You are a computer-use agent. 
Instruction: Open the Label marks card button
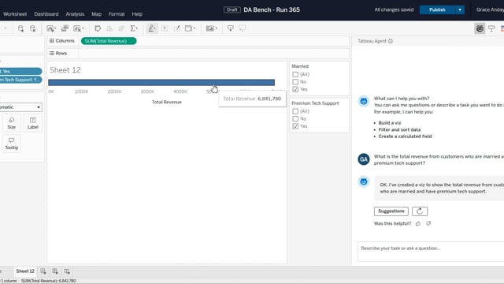click(33, 123)
